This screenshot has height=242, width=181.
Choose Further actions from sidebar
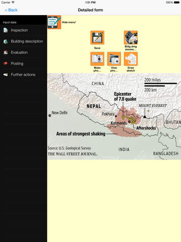[24, 75]
